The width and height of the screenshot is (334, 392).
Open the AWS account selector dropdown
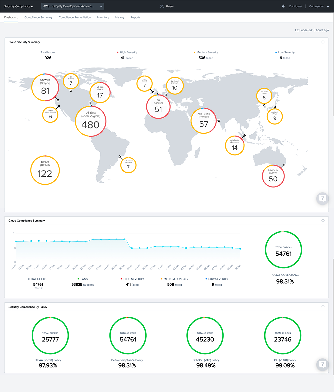72,6
